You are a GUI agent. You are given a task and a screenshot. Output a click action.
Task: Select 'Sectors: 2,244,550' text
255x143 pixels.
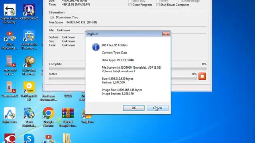pyautogui.click(x=113, y=83)
